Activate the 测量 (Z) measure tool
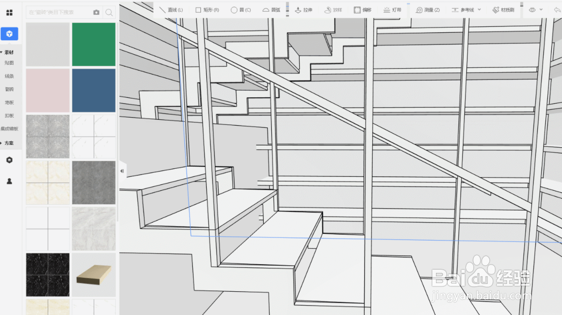 coord(428,10)
